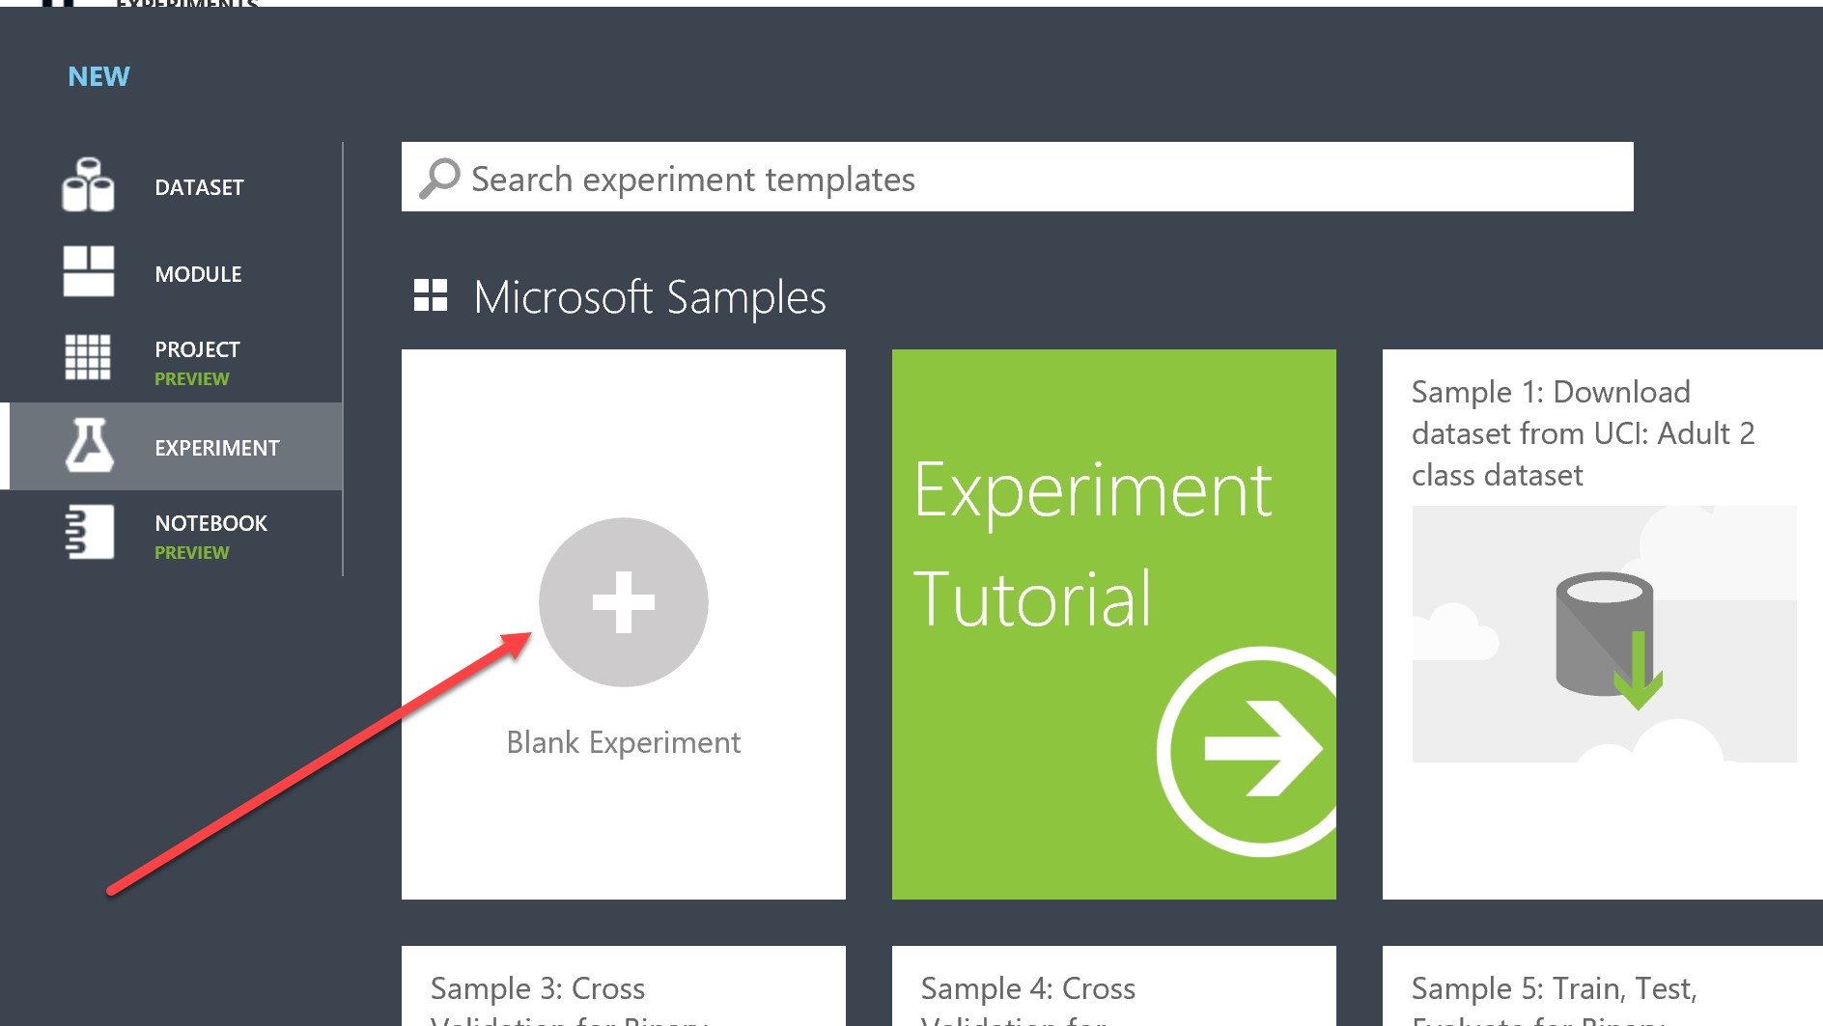This screenshot has width=1823, height=1026.
Task: Open the Blank Experiment label
Action: [x=623, y=742]
